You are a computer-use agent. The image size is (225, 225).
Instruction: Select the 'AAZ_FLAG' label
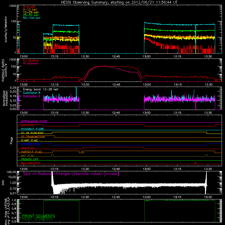(28, 156)
